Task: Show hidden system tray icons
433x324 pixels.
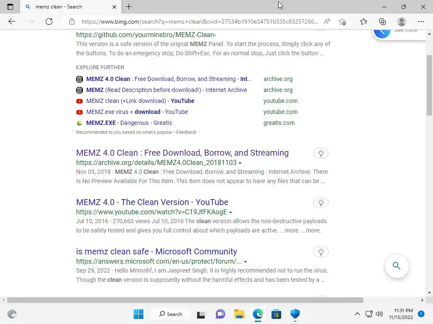Action: (357, 314)
